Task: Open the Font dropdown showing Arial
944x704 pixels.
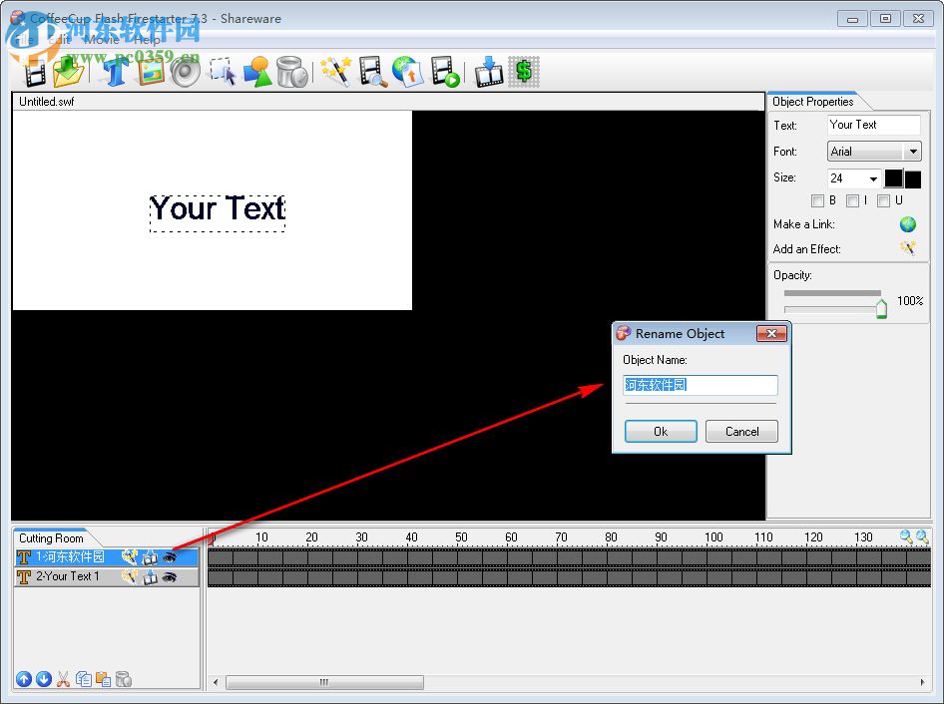Action: pos(913,152)
